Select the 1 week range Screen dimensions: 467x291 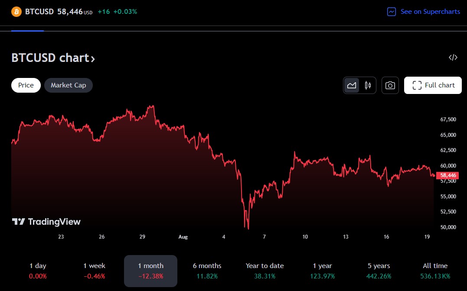click(x=95, y=271)
